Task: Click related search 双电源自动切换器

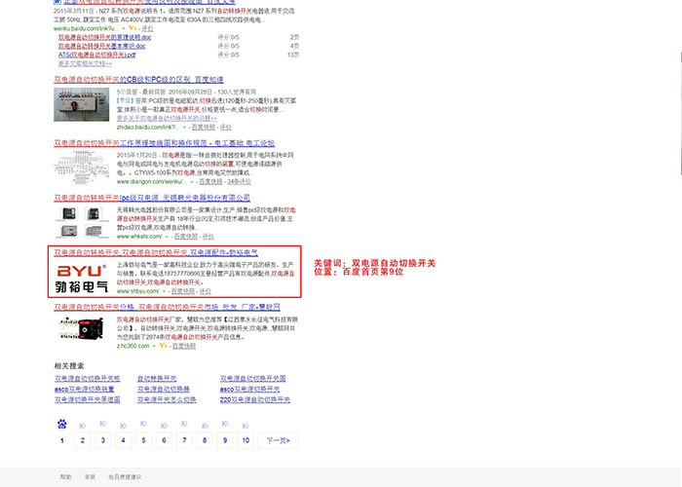Action: point(164,390)
